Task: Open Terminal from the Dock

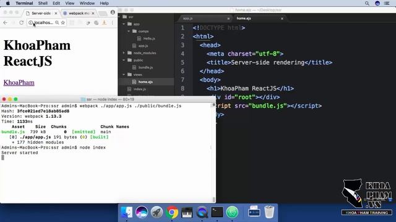Action: [x=217, y=212]
